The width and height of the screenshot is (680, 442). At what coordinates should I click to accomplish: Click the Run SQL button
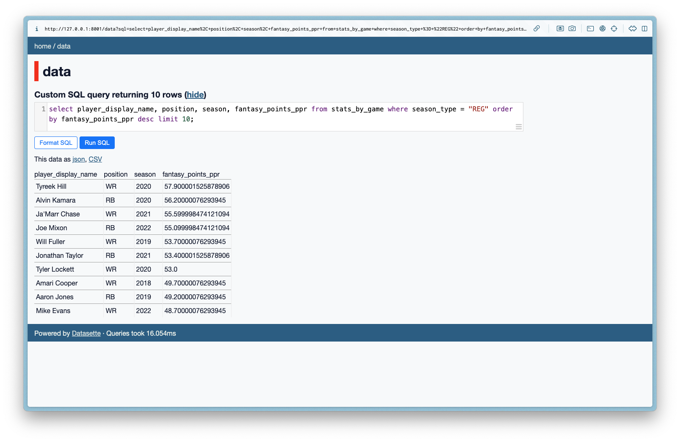tap(97, 143)
